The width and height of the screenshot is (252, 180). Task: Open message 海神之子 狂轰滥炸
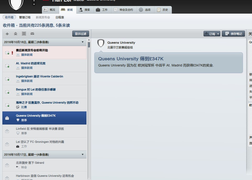[x=44, y=105]
